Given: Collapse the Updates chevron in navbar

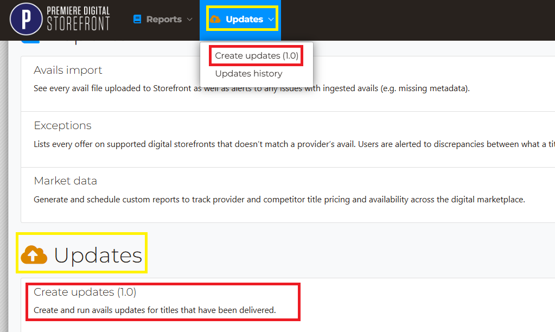Looking at the screenshot, I should 271,20.
